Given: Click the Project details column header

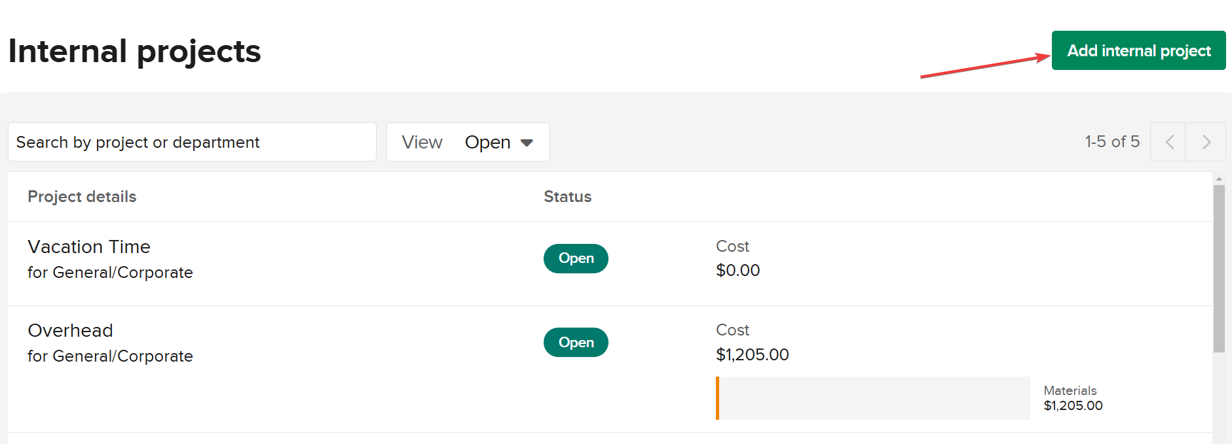Looking at the screenshot, I should click(x=82, y=197).
